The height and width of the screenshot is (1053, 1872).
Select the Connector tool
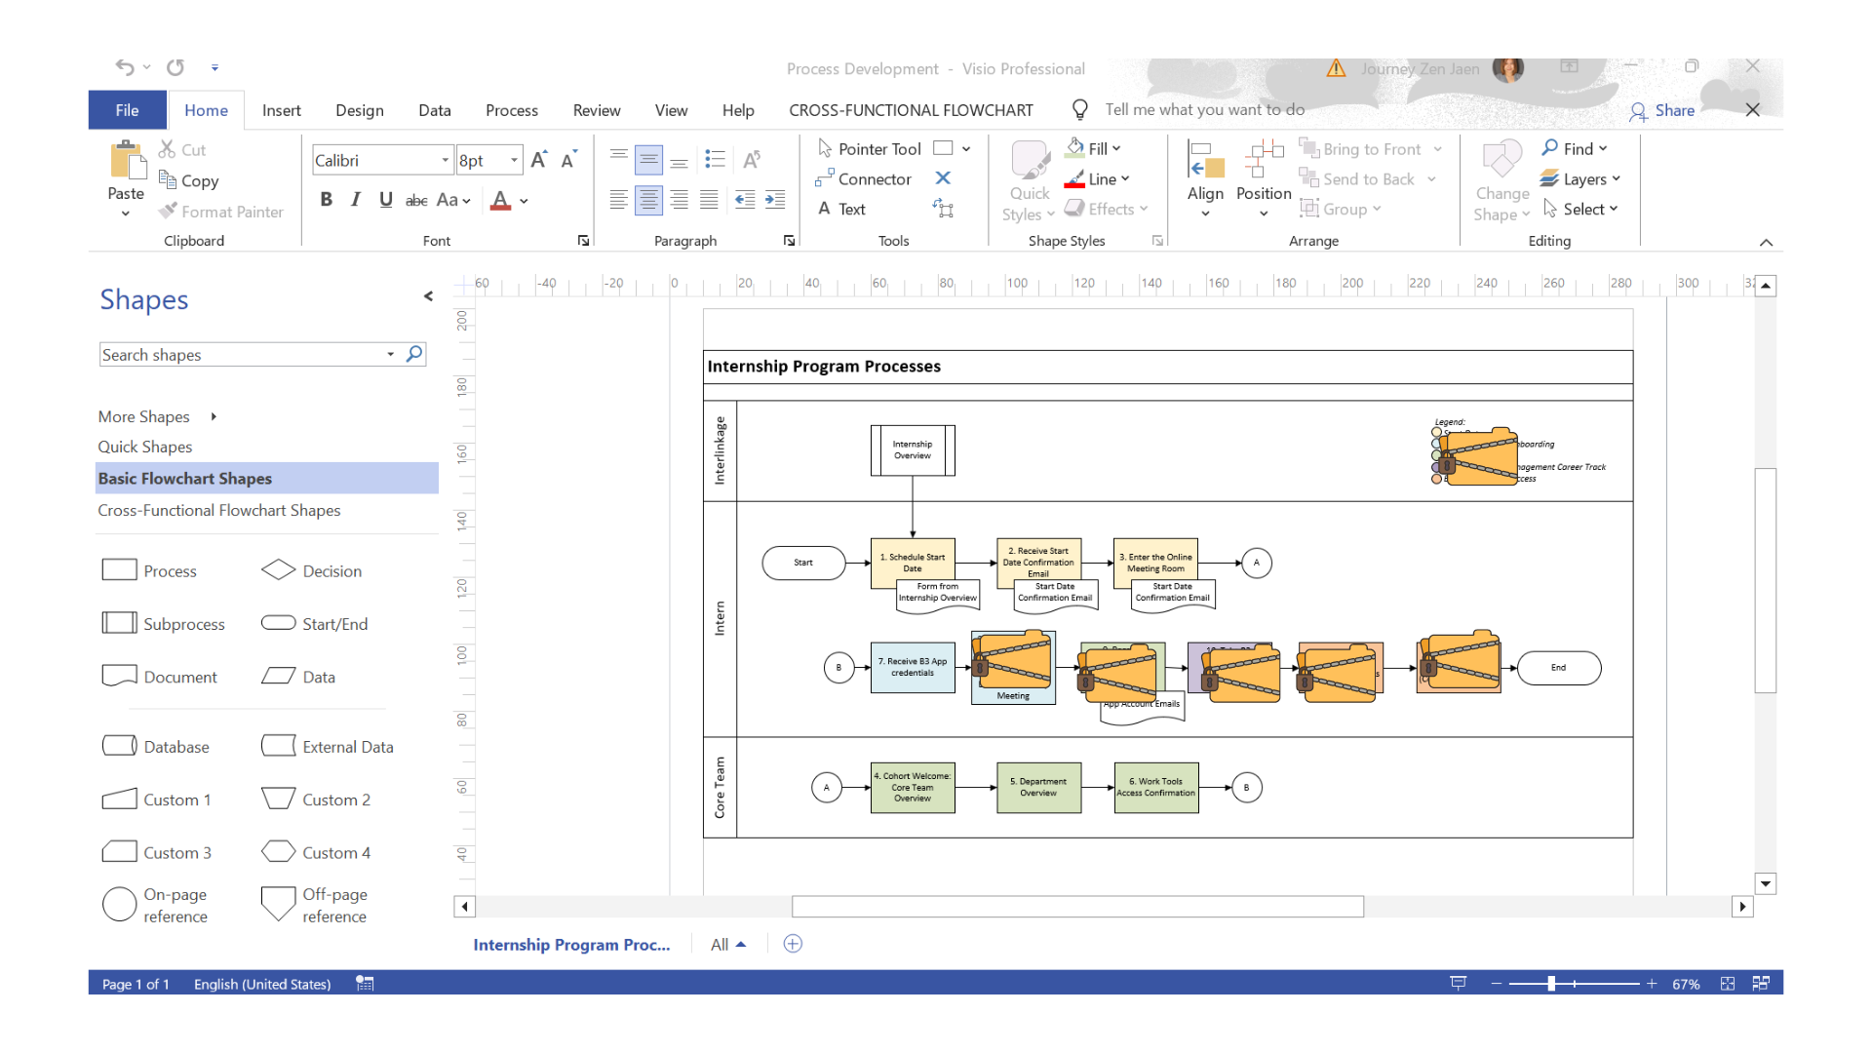pyautogui.click(x=864, y=179)
